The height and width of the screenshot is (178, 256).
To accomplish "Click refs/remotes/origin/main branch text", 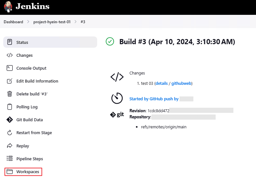I will pyautogui.click(x=164, y=127).
